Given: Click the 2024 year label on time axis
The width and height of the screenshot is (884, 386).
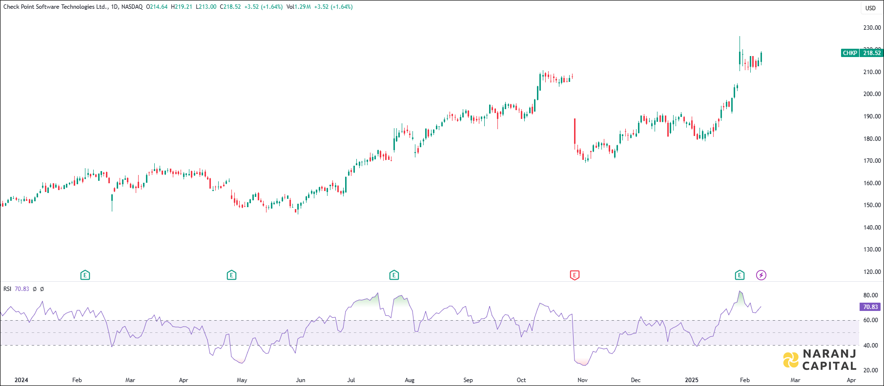Looking at the screenshot, I should pyautogui.click(x=21, y=380).
